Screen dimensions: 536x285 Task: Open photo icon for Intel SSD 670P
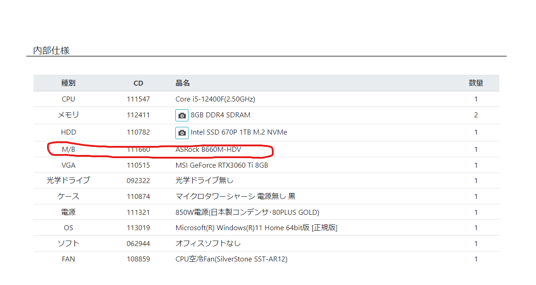tap(182, 133)
